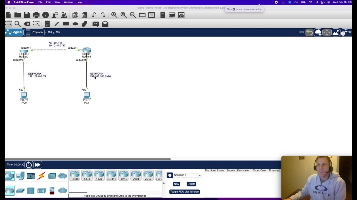Choose the Freeform drawing tool
The height and width of the screenshot is (200, 357).
tap(85, 24)
